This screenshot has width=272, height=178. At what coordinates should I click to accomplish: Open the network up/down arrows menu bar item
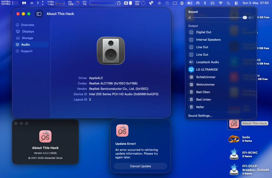pyautogui.click(x=43, y=3)
